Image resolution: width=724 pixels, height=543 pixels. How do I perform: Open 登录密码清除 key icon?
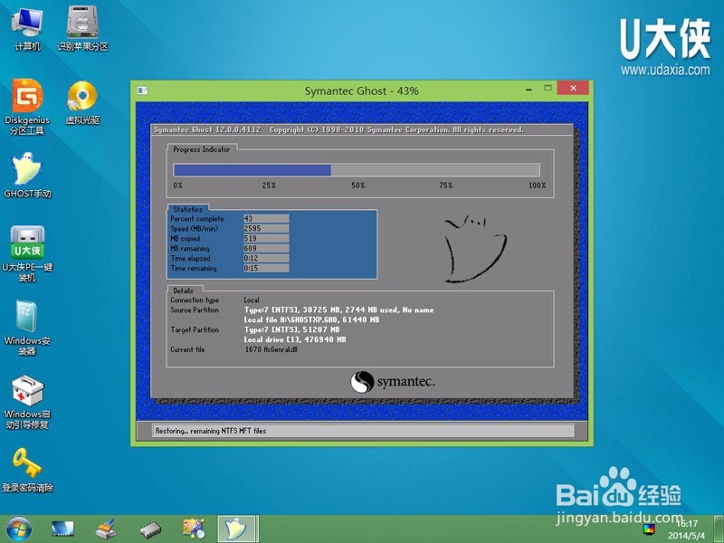tap(27, 470)
